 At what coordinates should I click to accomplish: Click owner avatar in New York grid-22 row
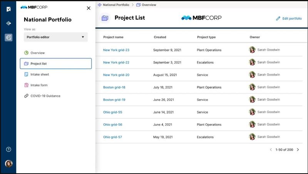pos(252,62)
